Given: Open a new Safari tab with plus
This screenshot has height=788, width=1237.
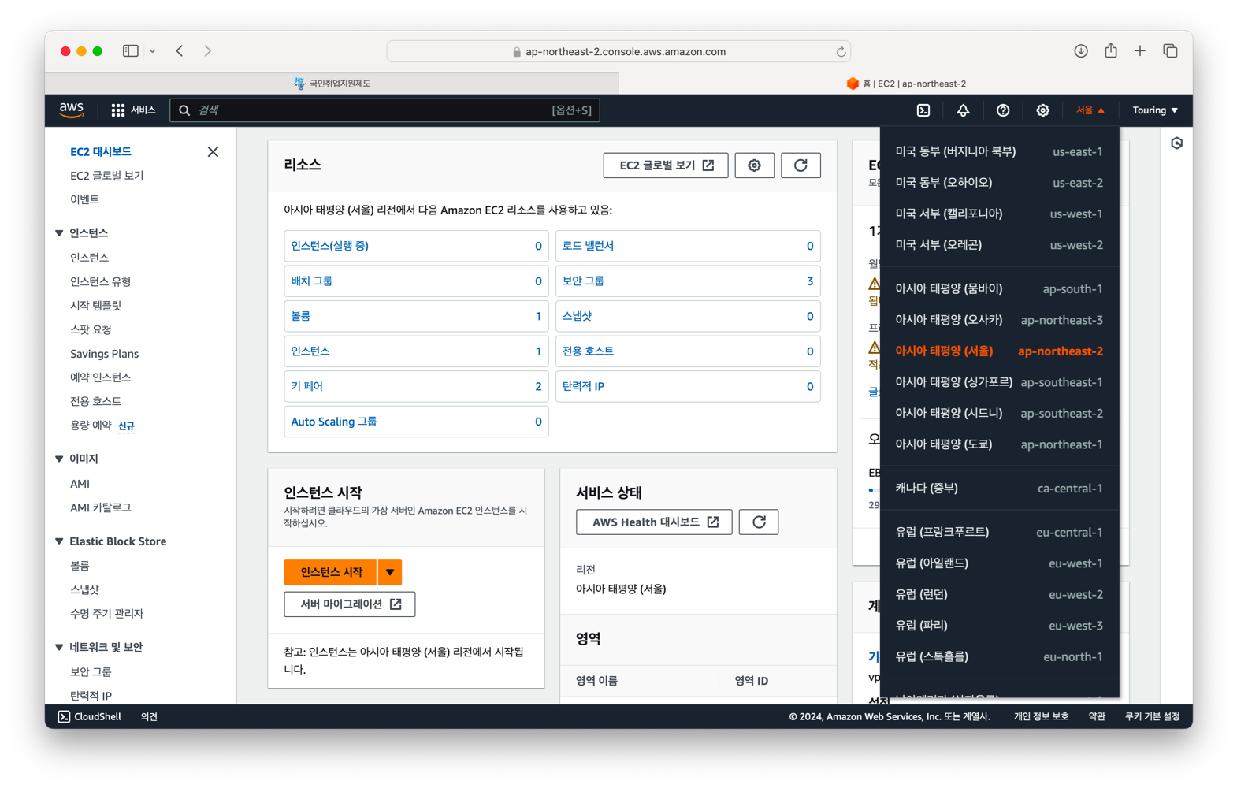Looking at the screenshot, I should coord(1140,51).
